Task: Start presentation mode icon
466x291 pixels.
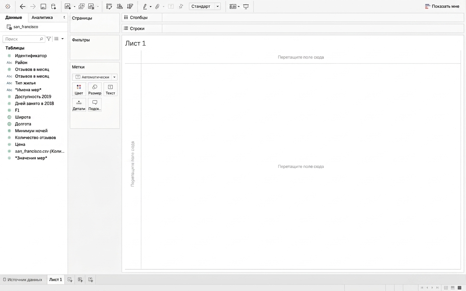Action: (246, 6)
